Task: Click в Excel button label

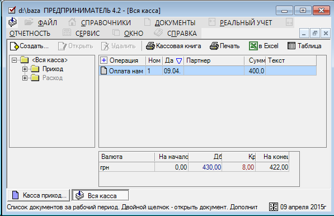Action: [x=269, y=46]
